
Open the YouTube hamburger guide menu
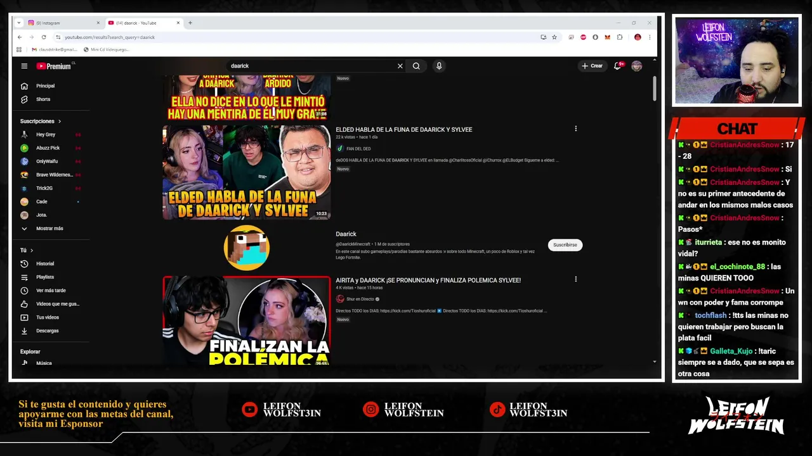point(24,66)
